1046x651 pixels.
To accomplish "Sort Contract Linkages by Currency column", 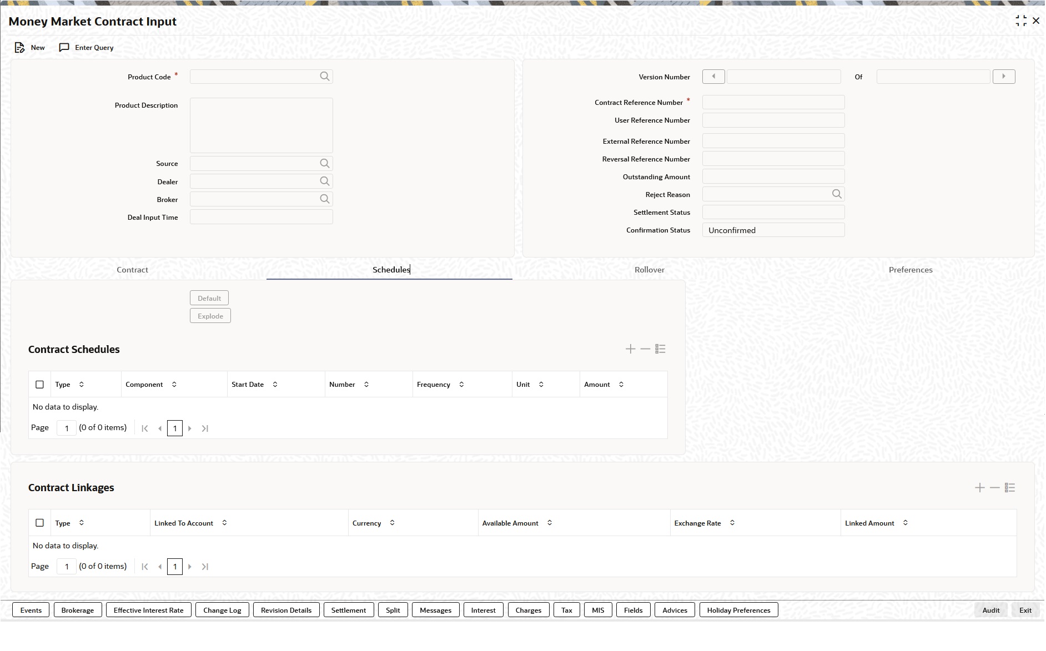I will tap(393, 523).
